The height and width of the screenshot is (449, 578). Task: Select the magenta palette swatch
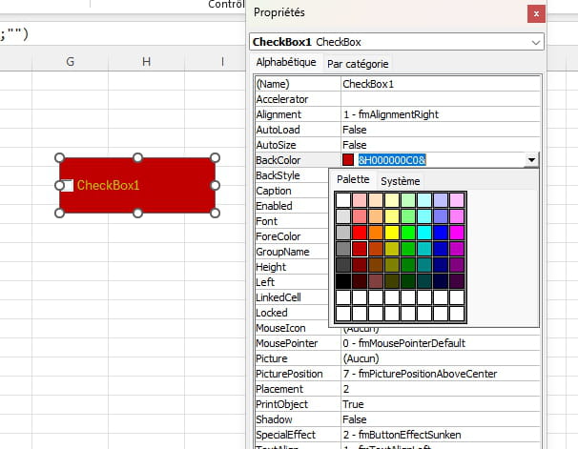(457, 233)
